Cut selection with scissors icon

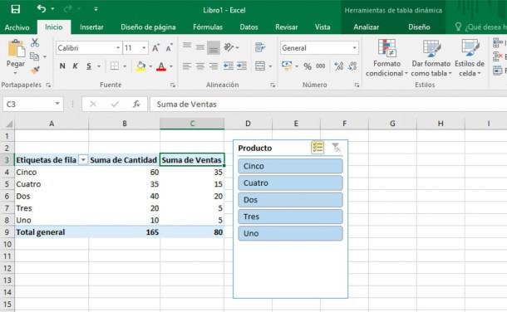click(x=35, y=43)
